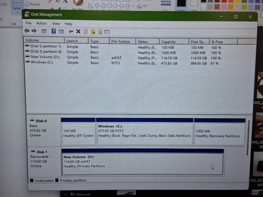263x197 pixels.
Task: Select the pentagon shape in Paint
Action: [x=103, y=5]
